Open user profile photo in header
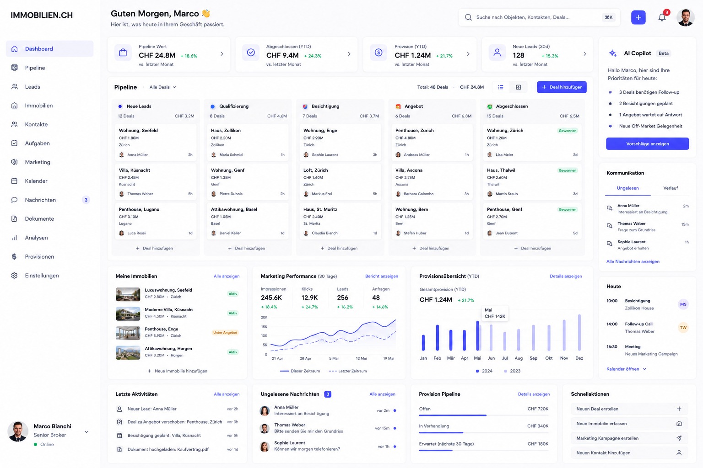Image resolution: width=703 pixels, height=468 pixels. point(685,17)
